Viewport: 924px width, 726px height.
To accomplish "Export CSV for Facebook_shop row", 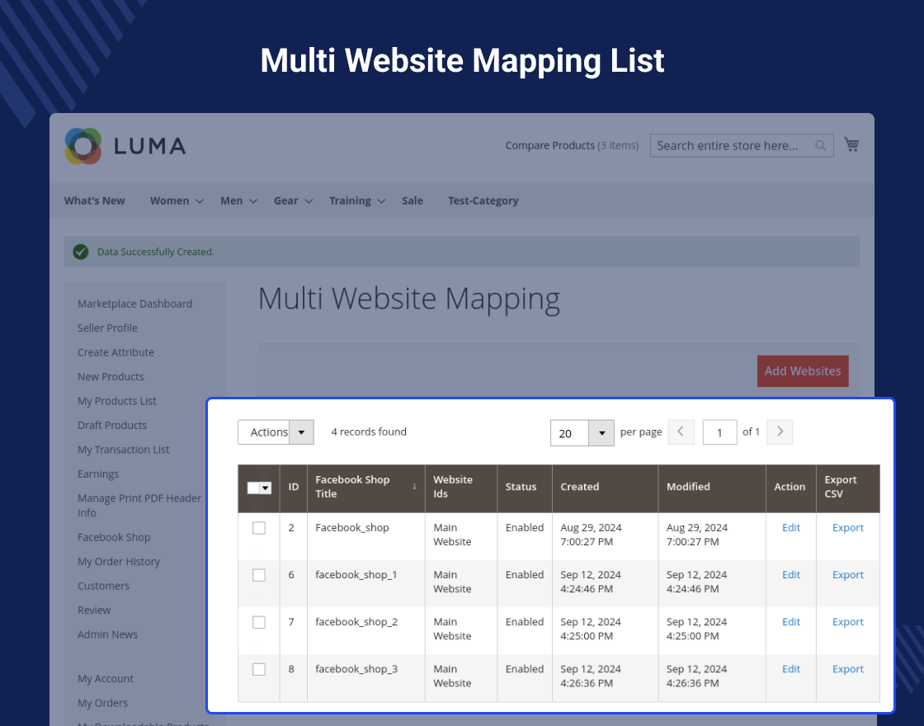I will (x=848, y=528).
